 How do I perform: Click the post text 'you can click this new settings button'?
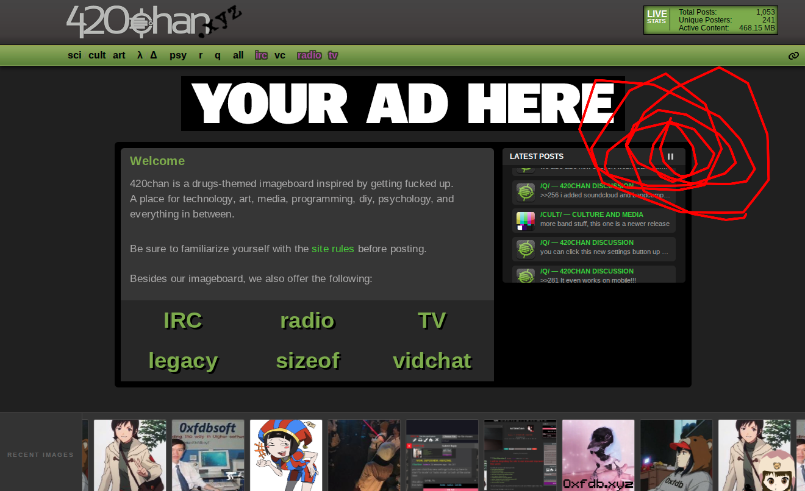[604, 252]
